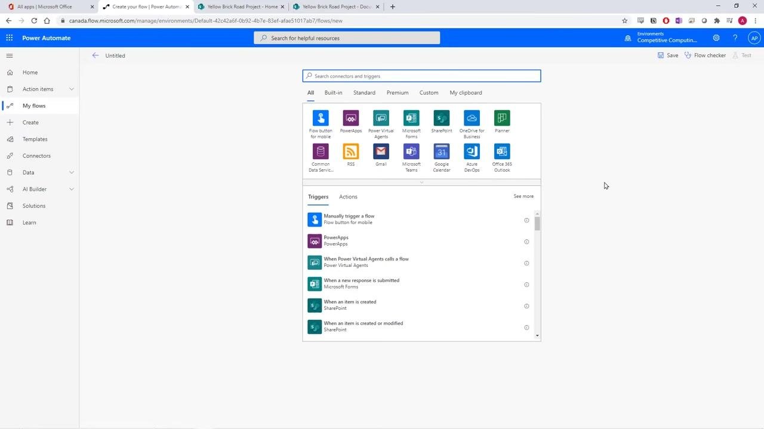Expand the Action items navigation section
The width and height of the screenshot is (764, 429).
click(72, 89)
